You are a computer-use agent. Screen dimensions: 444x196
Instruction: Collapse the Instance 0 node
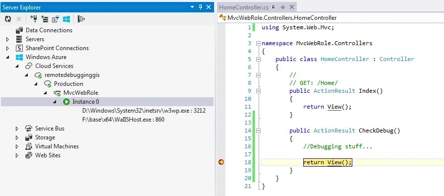click(55, 102)
